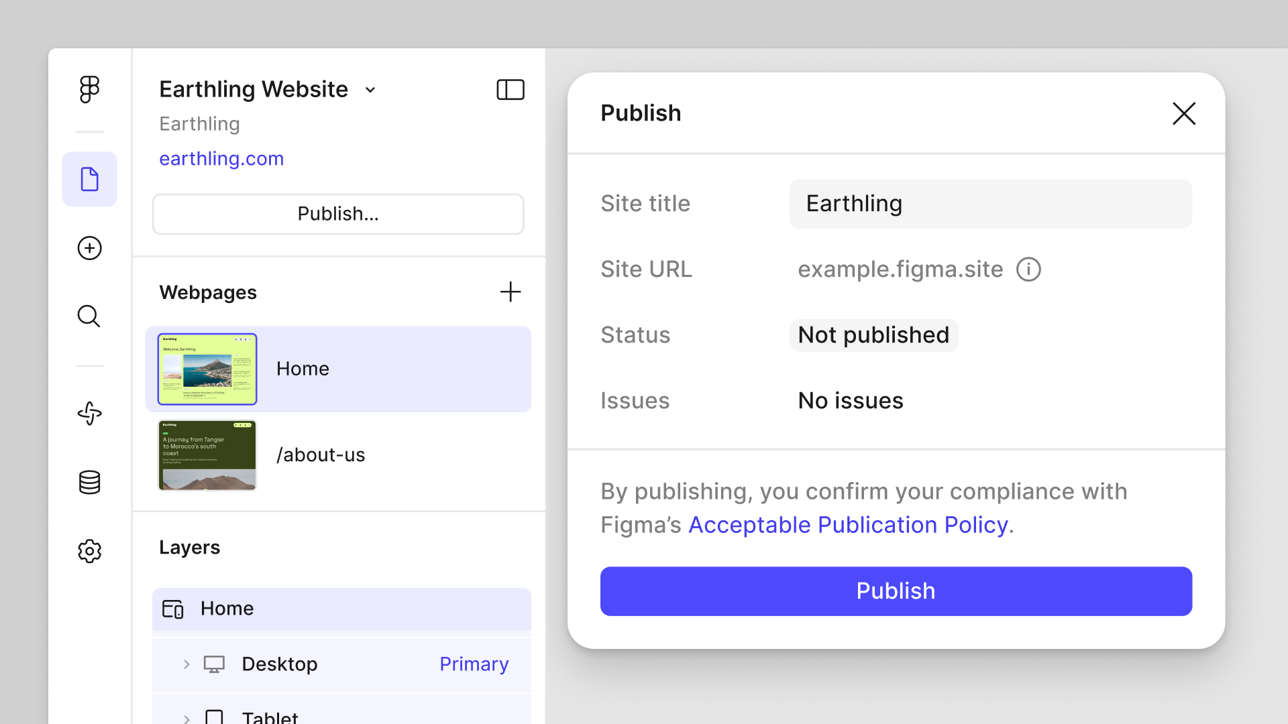Select the AI interactions icon
Image resolution: width=1288 pixels, height=724 pixels.
(x=89, y=414)
